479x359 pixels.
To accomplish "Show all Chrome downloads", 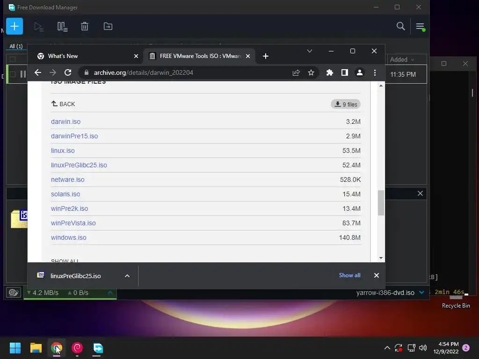I will click(349, 275).
